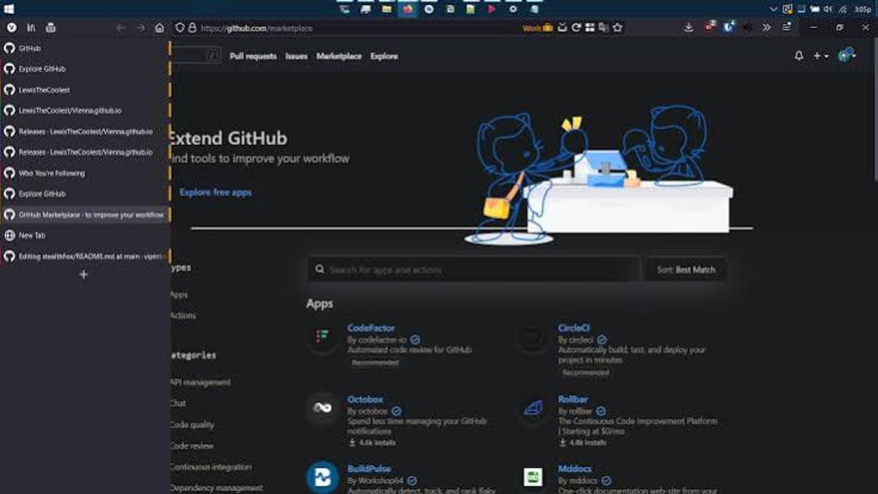Reload the page with the refresh icon
This screenshot has width=878, height=494.
[576, 28]
